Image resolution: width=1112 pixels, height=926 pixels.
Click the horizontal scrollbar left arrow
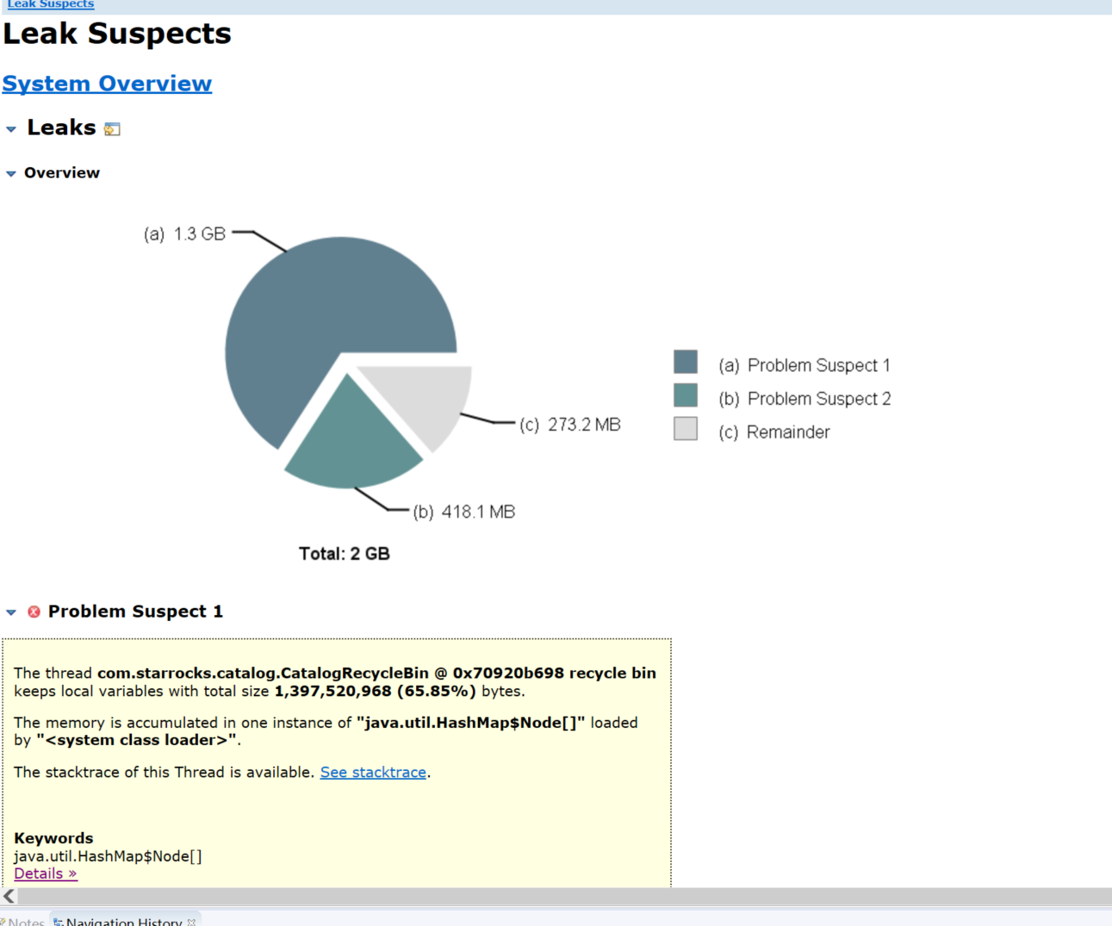(x=9, y=897)
